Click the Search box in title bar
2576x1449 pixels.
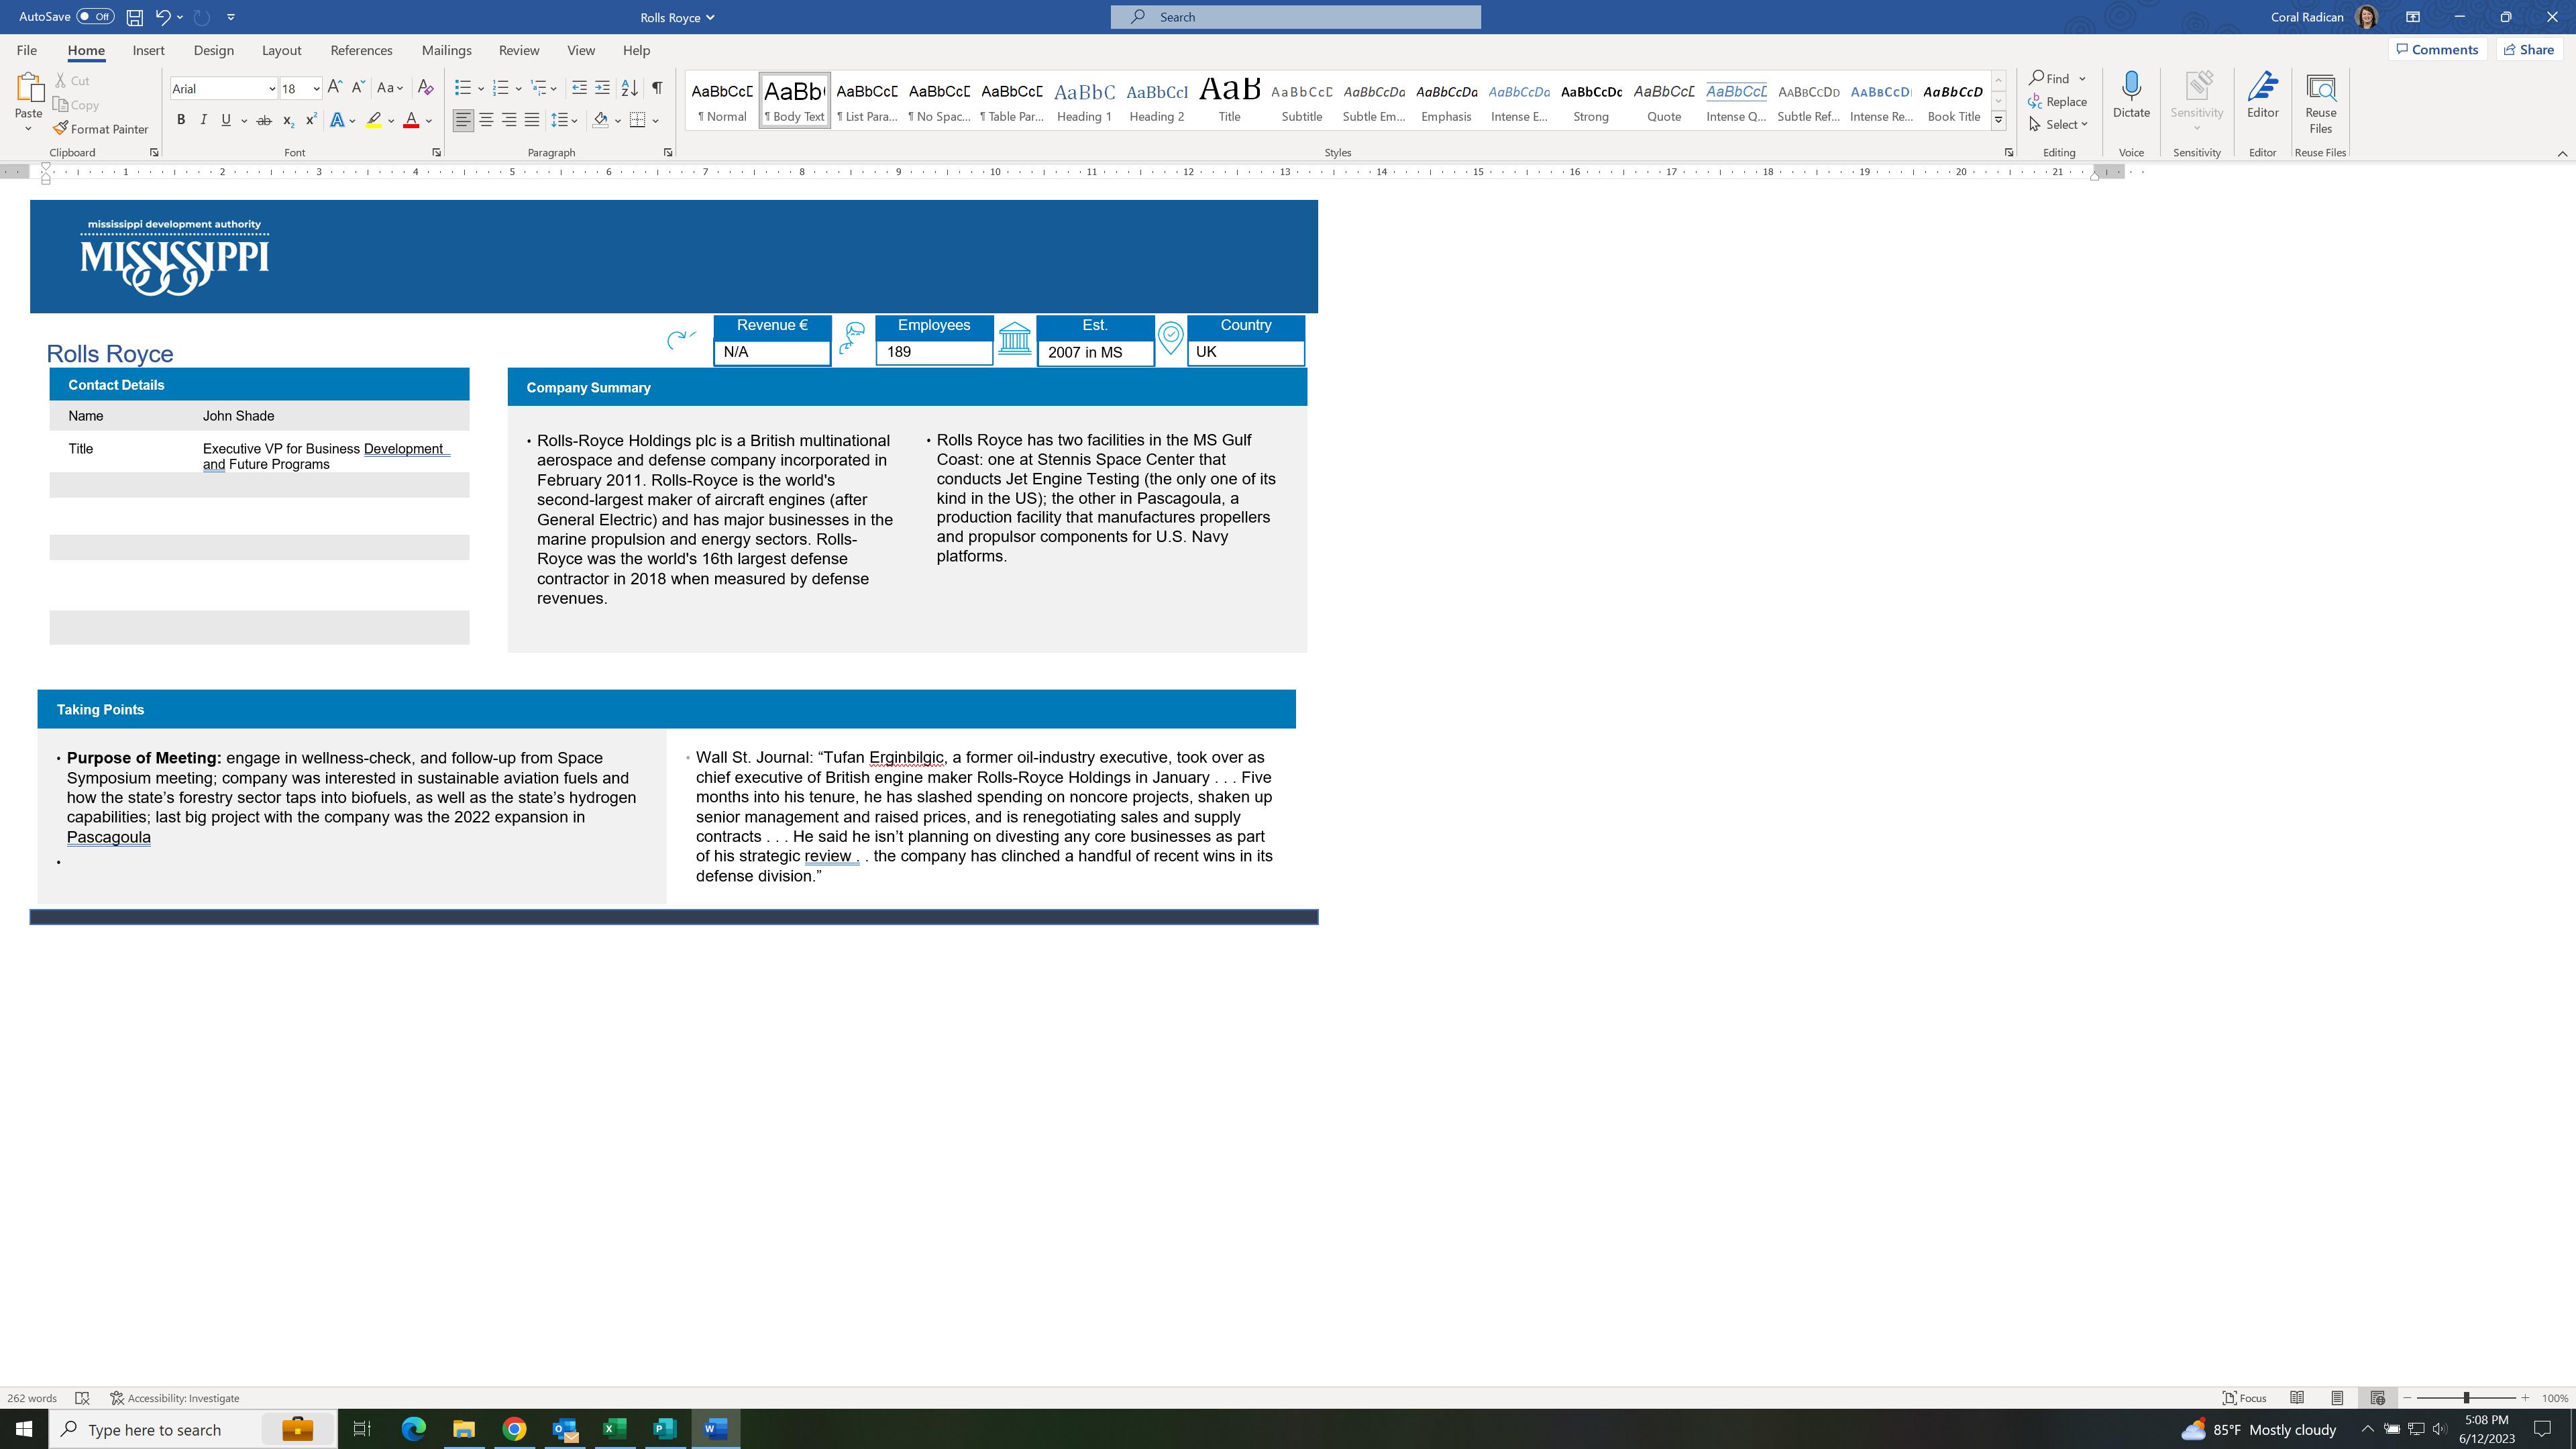pyautogui.click(x=1295, y=17)
